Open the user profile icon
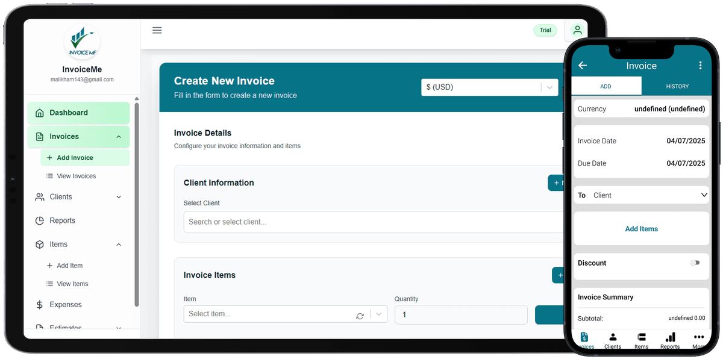 [577, 30]
